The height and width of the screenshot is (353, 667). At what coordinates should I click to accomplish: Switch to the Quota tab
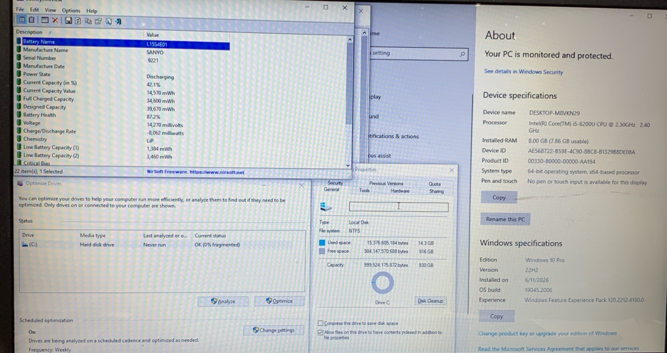tap(434, 184)
